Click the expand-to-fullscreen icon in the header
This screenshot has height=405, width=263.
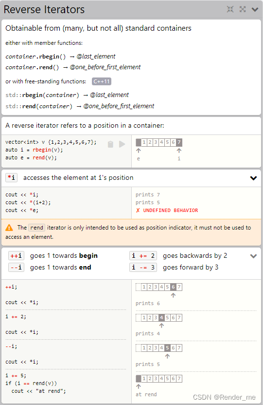pos(243,9)
